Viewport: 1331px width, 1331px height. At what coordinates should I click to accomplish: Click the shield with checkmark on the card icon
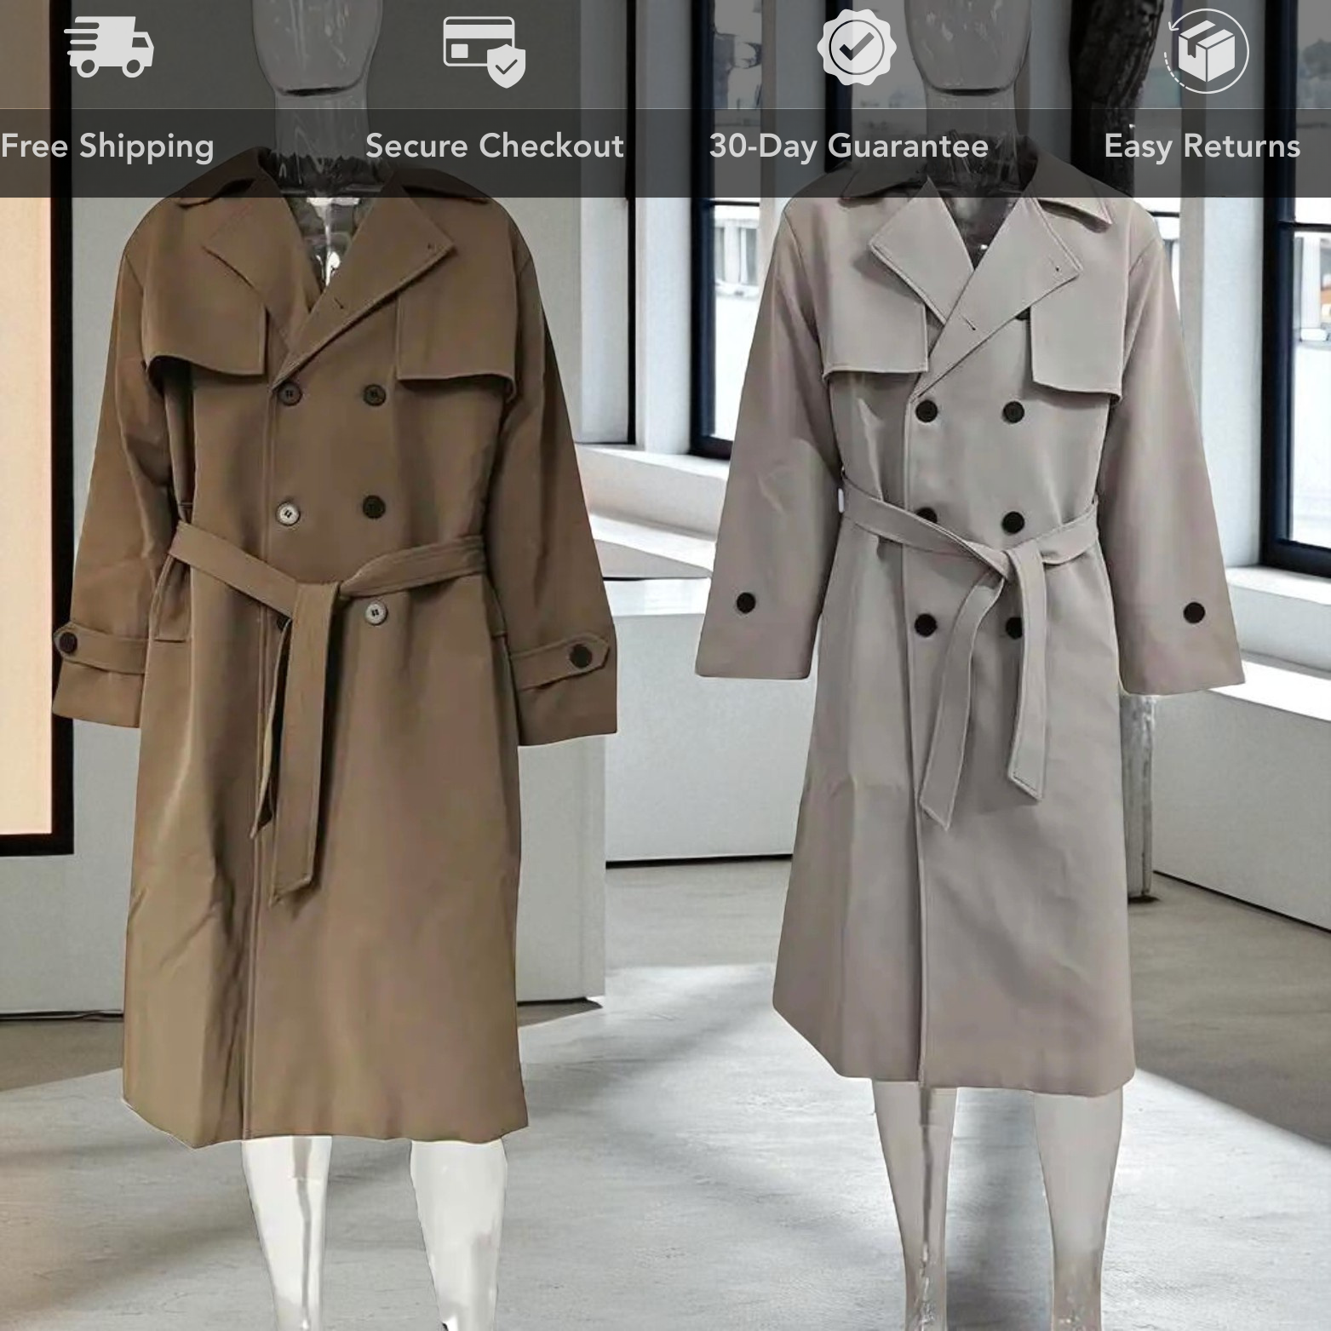[507, 68]
